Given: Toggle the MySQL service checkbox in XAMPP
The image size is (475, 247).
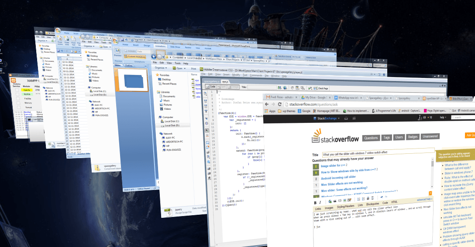Looking at the screenshot, I should click(x=17, y=94).
